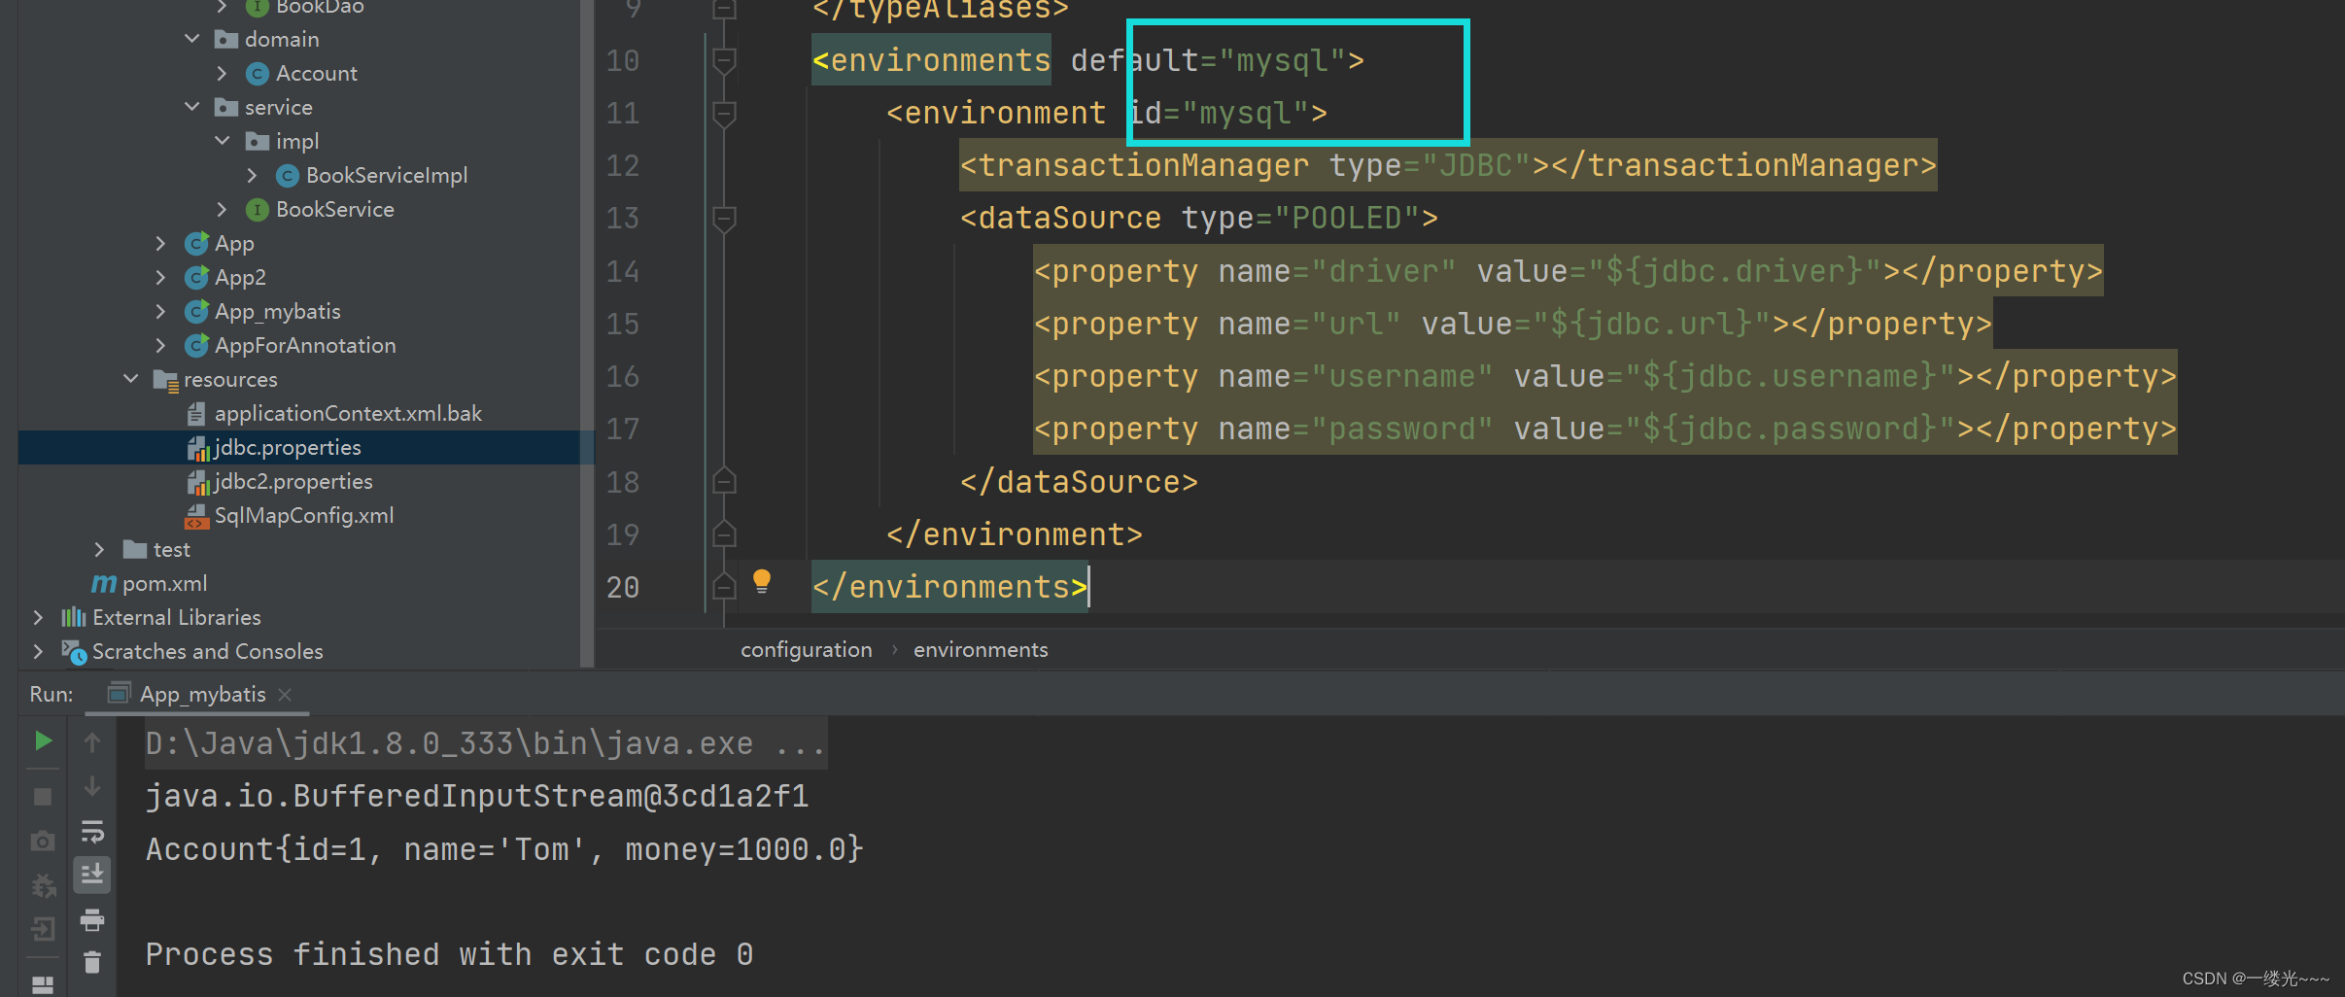Image resolution: width=2345 pixels, height=997 pixels.
Task: Switch to the App_mybatis run tab
Action: tap(201, 694)
